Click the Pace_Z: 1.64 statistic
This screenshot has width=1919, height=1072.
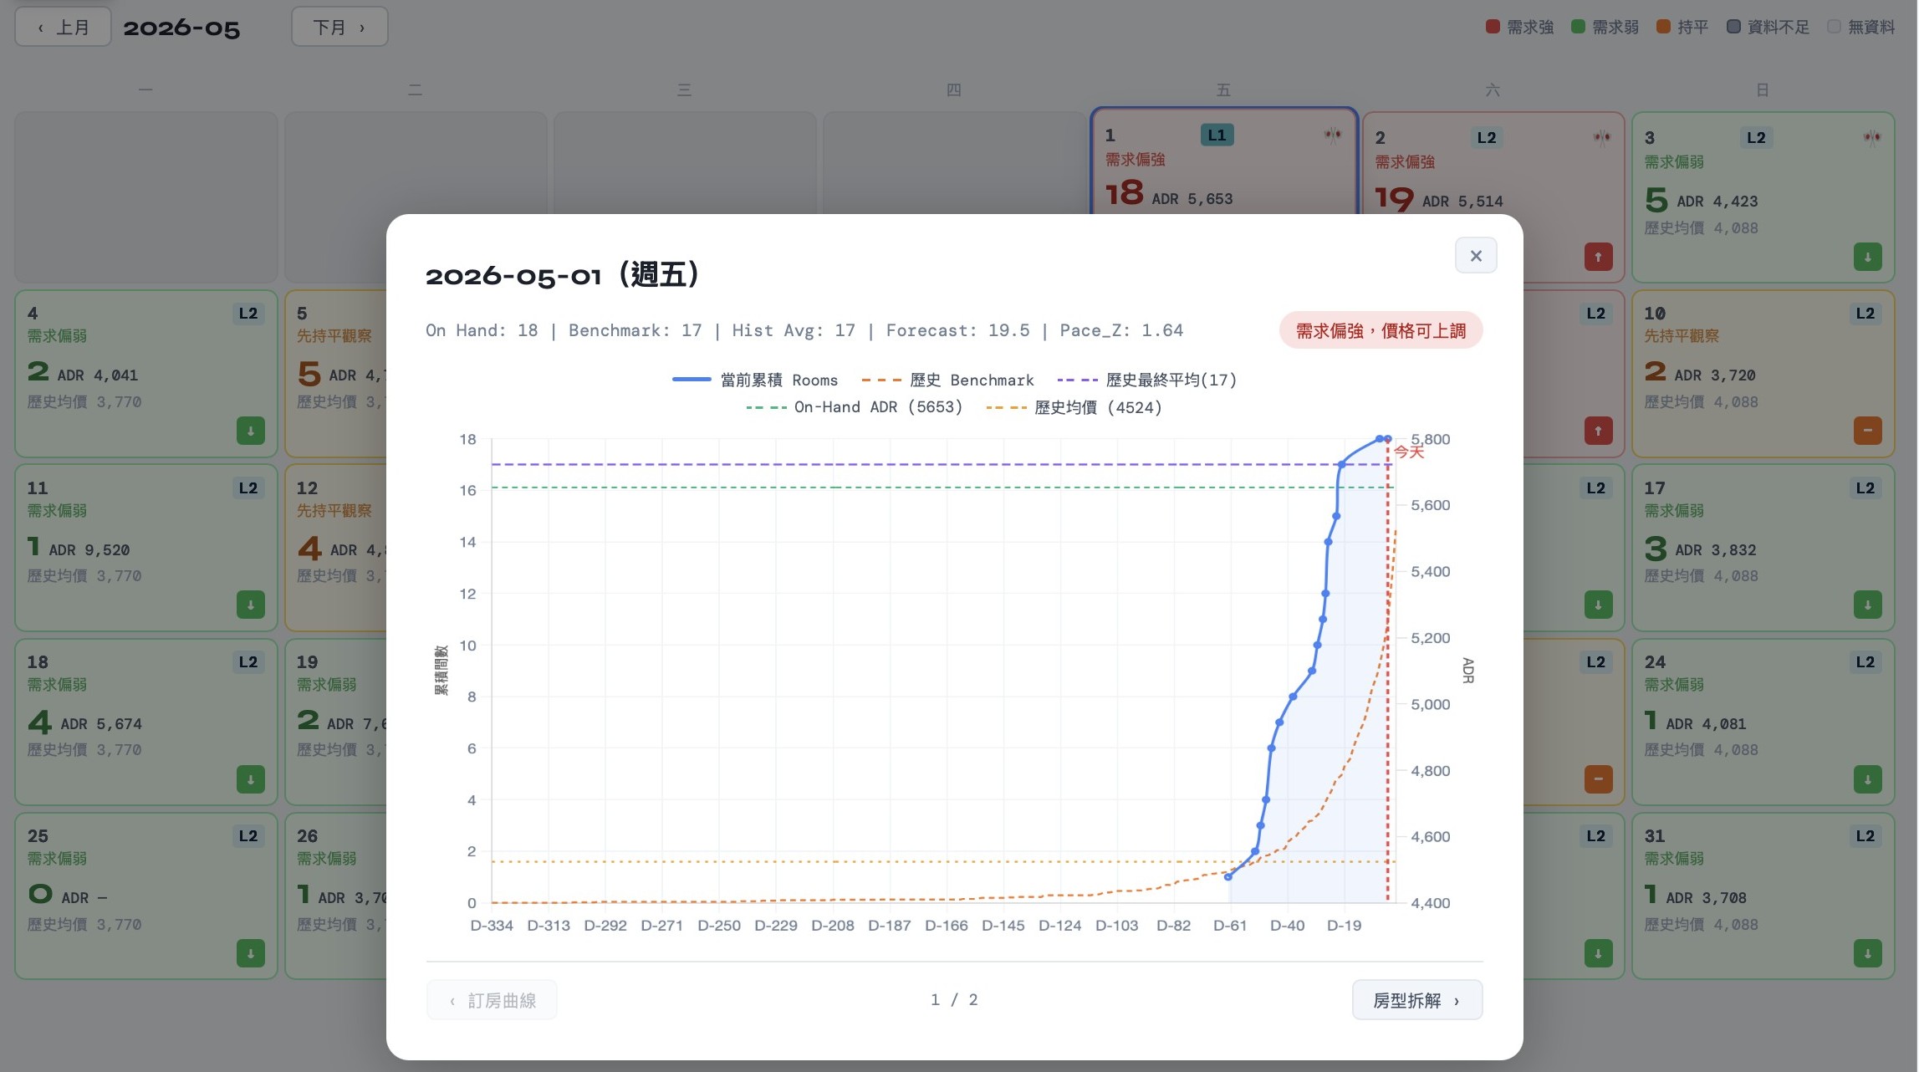coord(1121,330)
